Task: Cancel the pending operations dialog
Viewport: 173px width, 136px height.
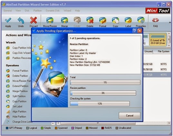Action: pyautogui.click(x=130, y=115)
